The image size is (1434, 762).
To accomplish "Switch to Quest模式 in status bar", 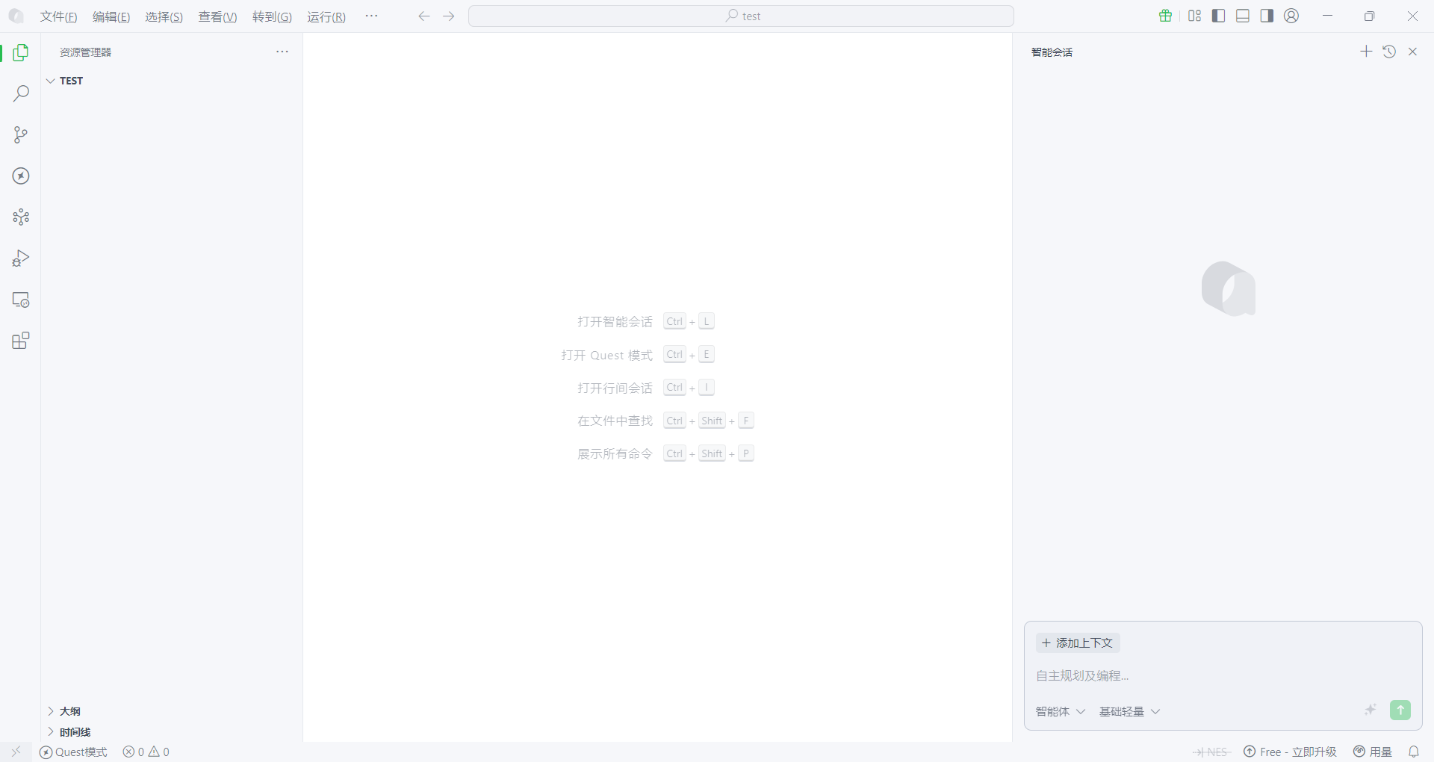I will (x=73, y=752).
